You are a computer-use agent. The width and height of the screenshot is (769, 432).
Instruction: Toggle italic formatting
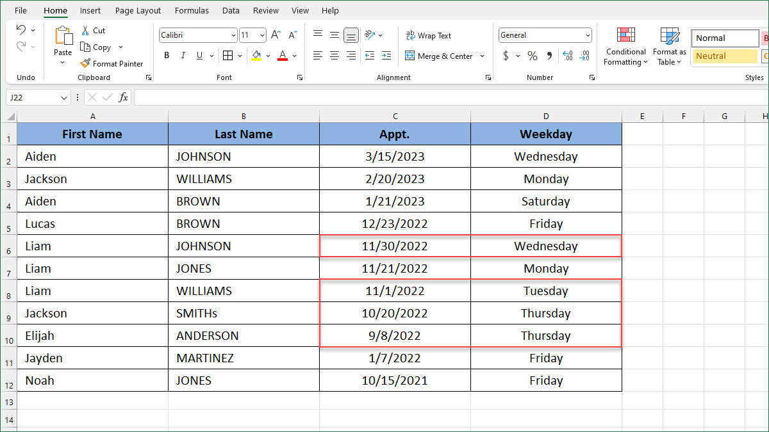coord(183,56)
